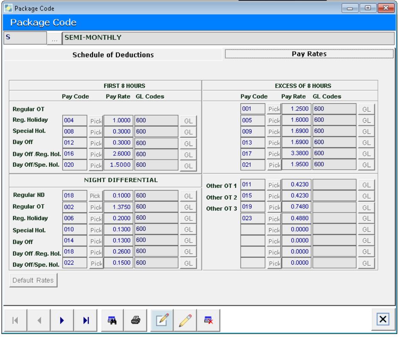Click the Regular ND pay rate 0.1000 field
The height and width of the screenshot is (337, 399).
pos(118,196)
